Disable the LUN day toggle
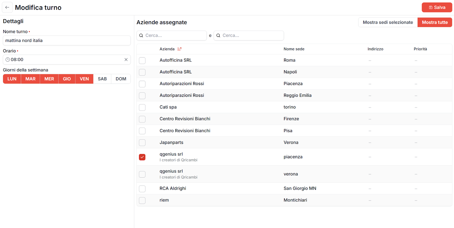 (x=12, y=79)
